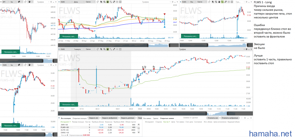Sort positions by Инструмент column
This screenshot has width=295, height=137.
point(66,122)
